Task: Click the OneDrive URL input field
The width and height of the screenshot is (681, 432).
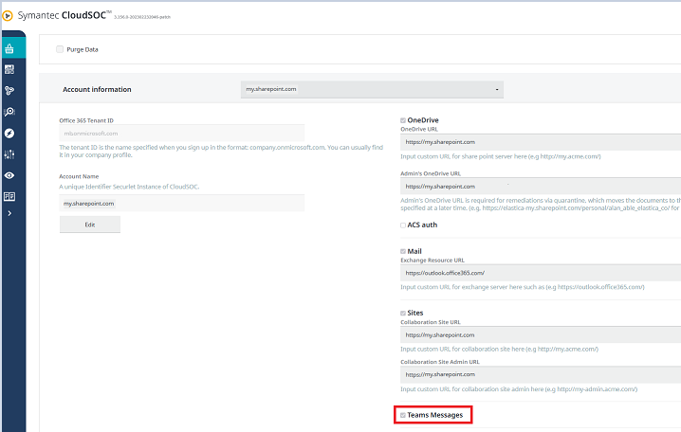Action: (x=541, y=142)
